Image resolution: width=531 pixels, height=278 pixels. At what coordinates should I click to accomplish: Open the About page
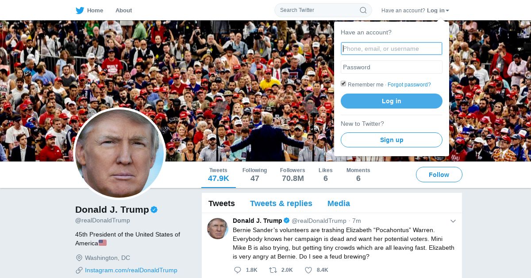click(x=123, y=10)
